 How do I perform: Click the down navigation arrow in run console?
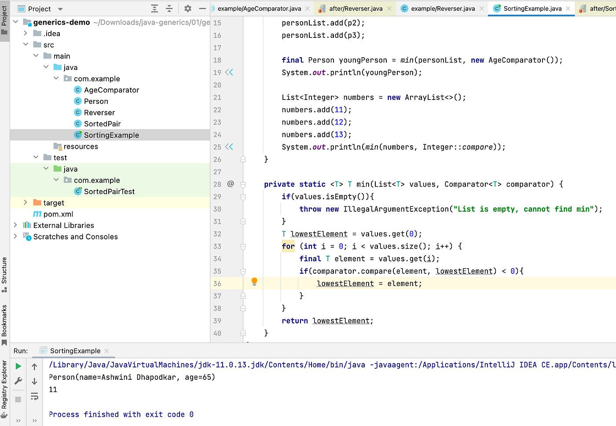pos(34,381)
